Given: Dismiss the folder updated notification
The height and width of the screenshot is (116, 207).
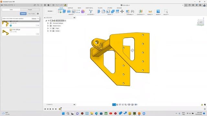Looking at the screenshot, I should (38, 19).
